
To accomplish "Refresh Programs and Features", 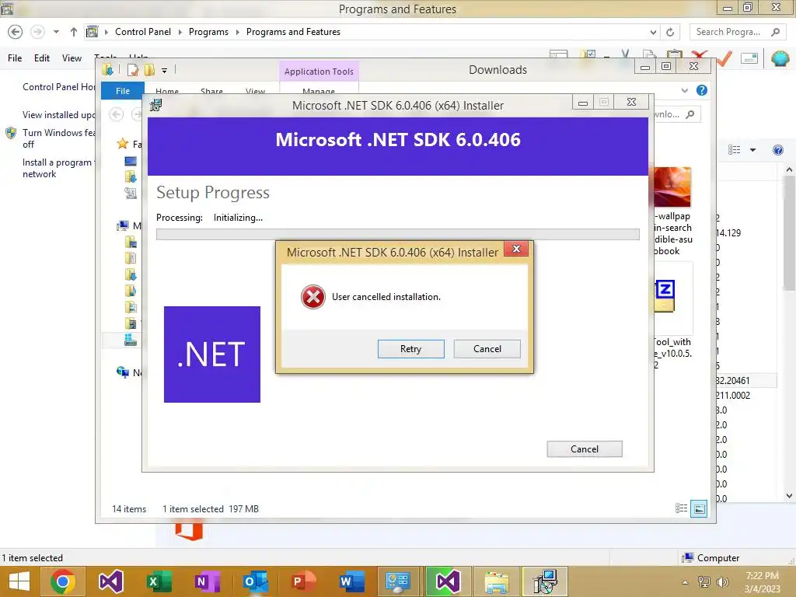I will [670, 32].
